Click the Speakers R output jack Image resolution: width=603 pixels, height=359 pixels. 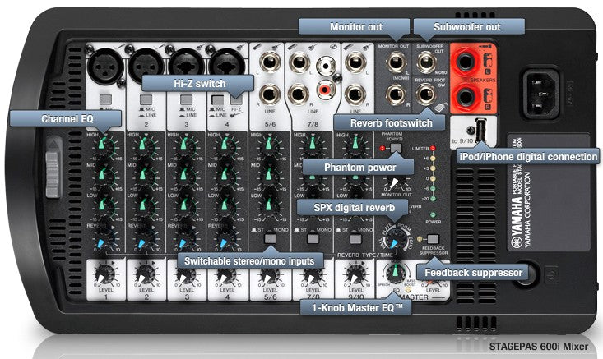pyautogui.click(x=465, y=96)
